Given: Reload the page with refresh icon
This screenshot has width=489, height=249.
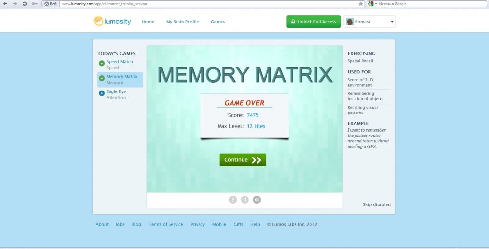Looking at the screenshot, I should point(25,4).
